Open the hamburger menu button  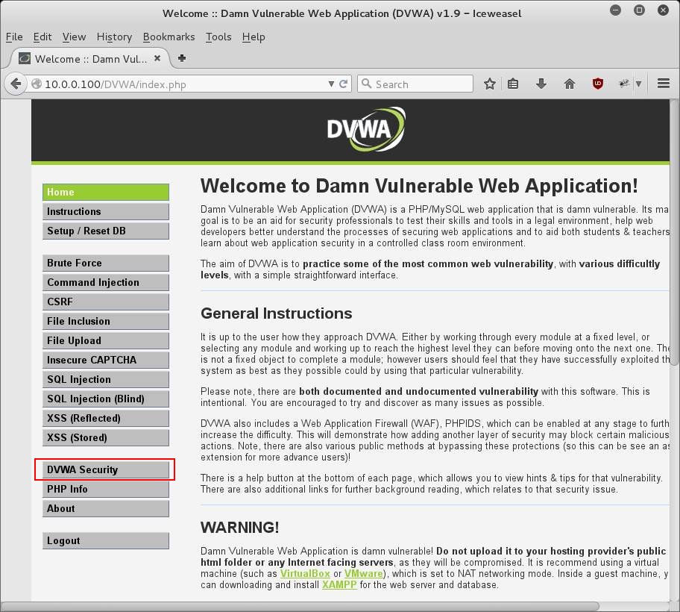coord(664,84)
